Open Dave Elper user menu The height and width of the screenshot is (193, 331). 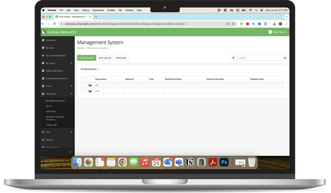tap(278, 32)
